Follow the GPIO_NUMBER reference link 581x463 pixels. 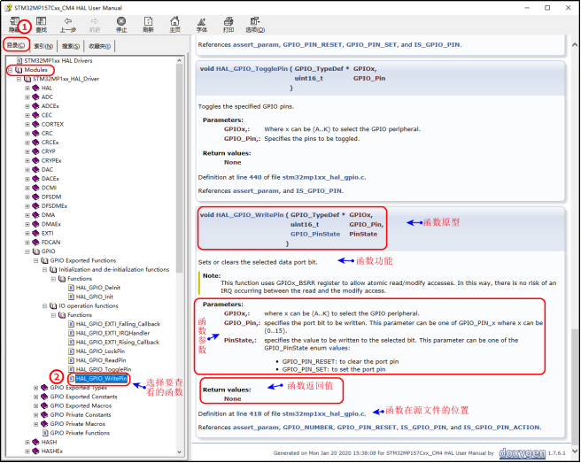coord(308,427)
